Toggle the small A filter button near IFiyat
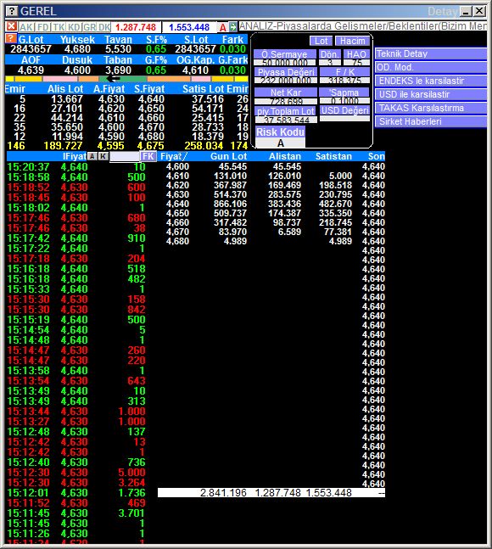Viewport: 492px width, 549px height. [92, 156]
